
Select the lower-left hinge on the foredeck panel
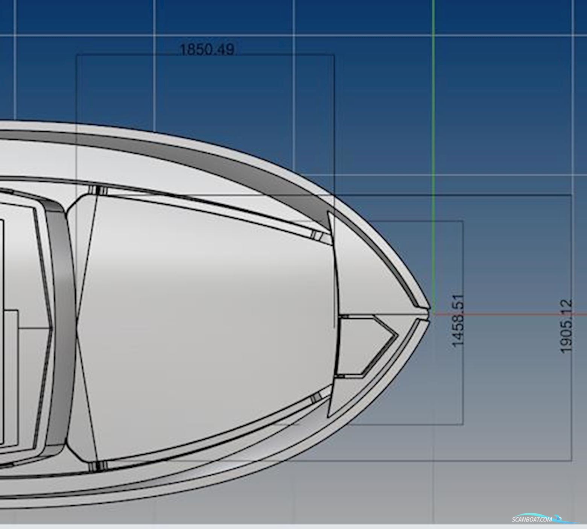coord(98,466)
